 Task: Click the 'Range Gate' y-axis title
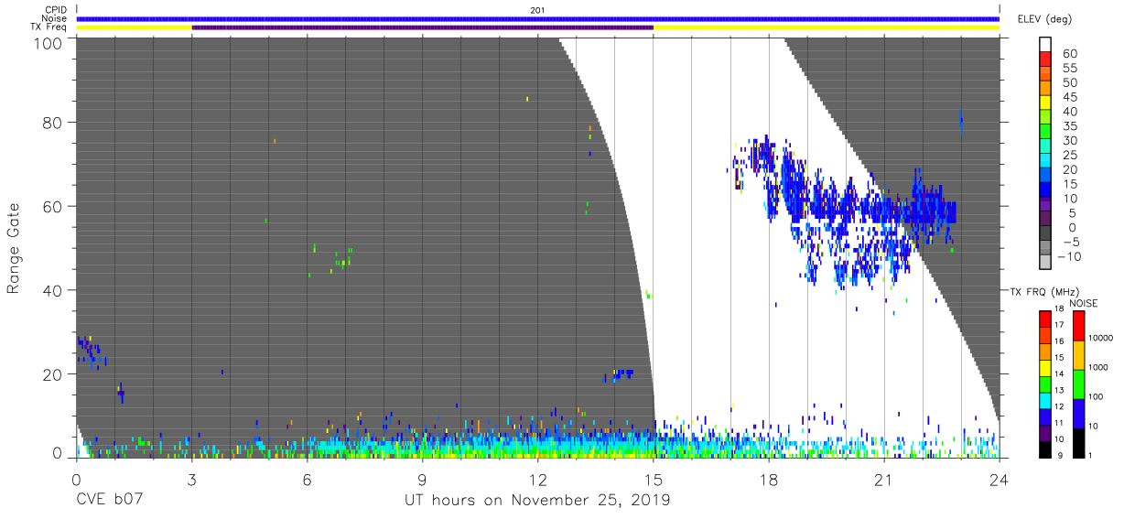tap(14, 248)
